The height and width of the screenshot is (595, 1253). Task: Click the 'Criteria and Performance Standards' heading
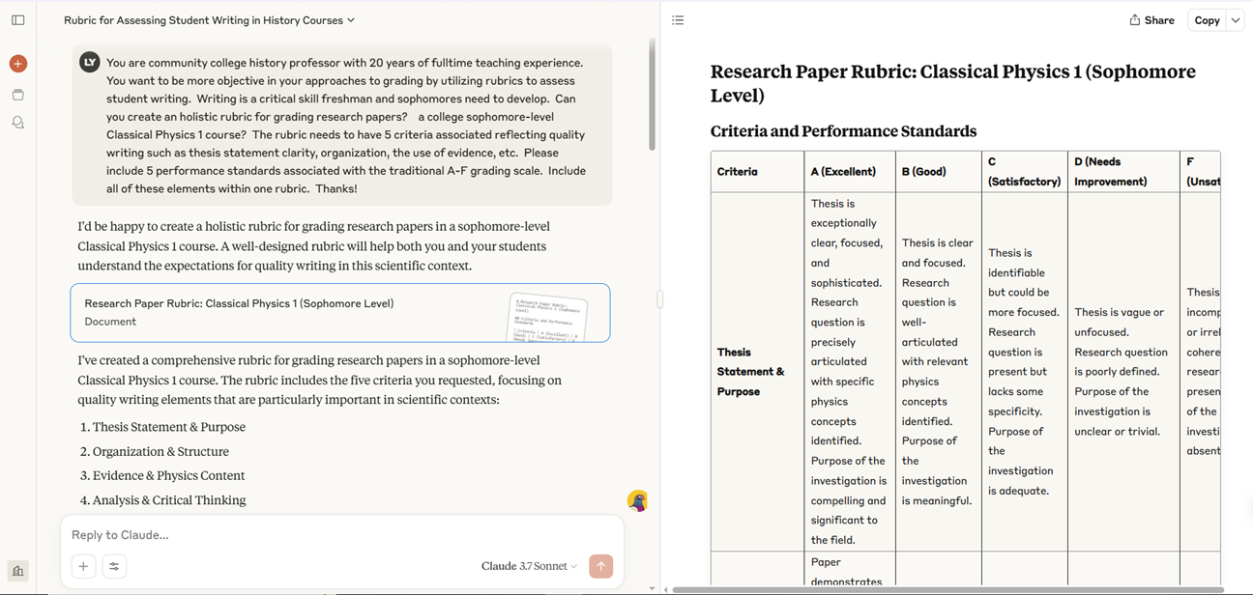[x=843, y=131]
